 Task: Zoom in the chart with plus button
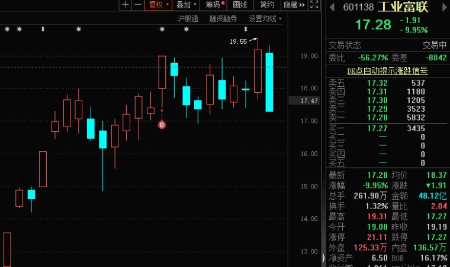pos(126,5)
